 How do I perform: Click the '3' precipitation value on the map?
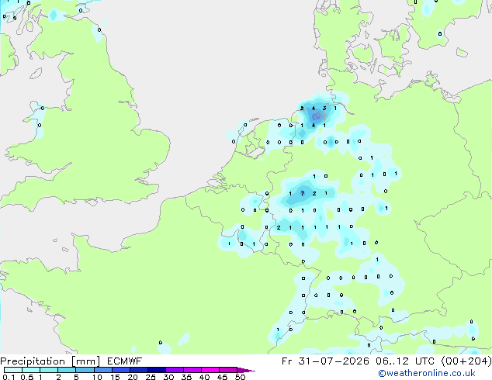(324, 108)
